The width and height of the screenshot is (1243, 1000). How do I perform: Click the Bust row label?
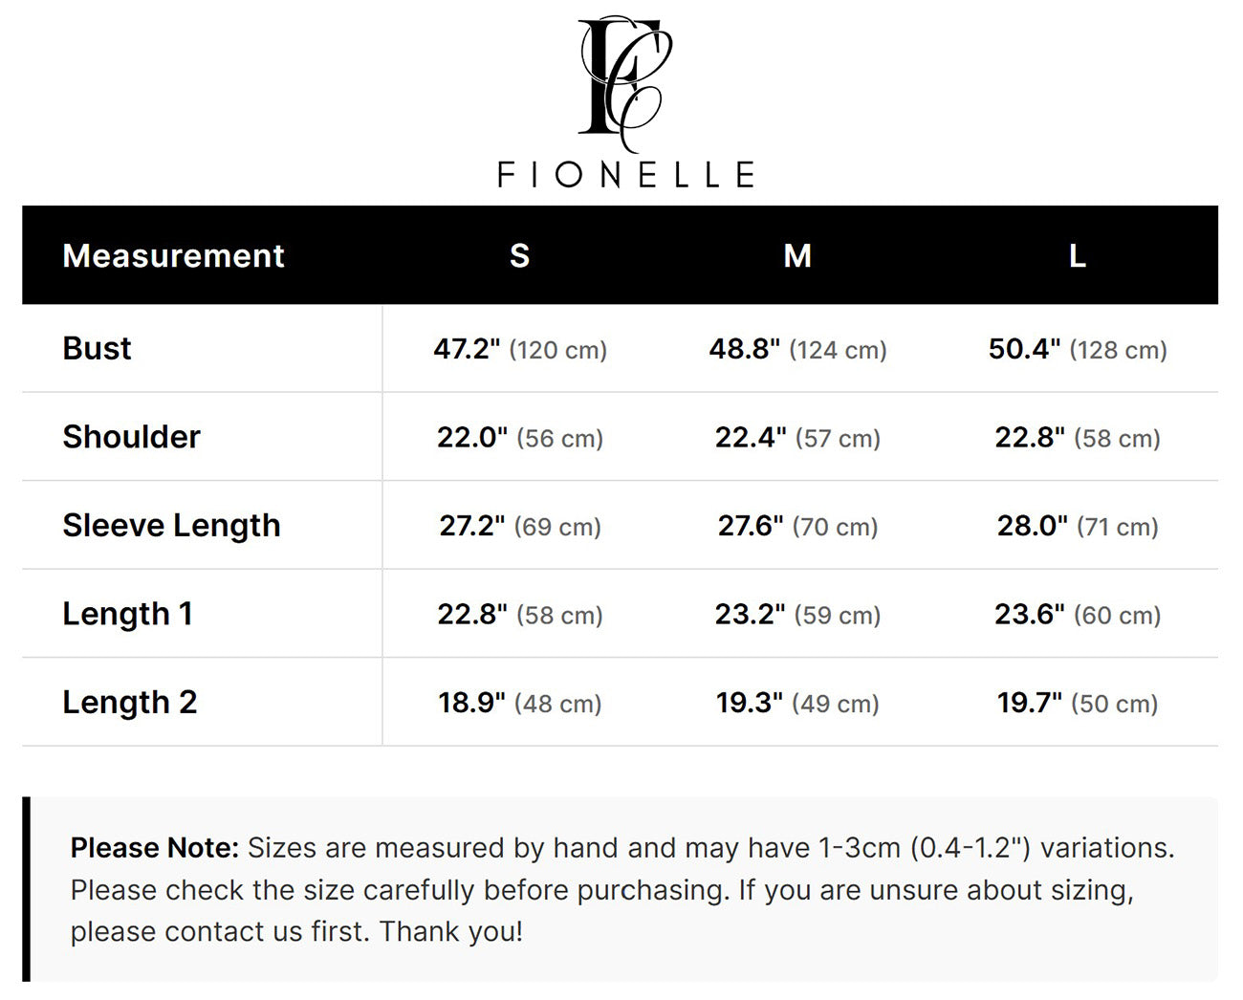97,348
